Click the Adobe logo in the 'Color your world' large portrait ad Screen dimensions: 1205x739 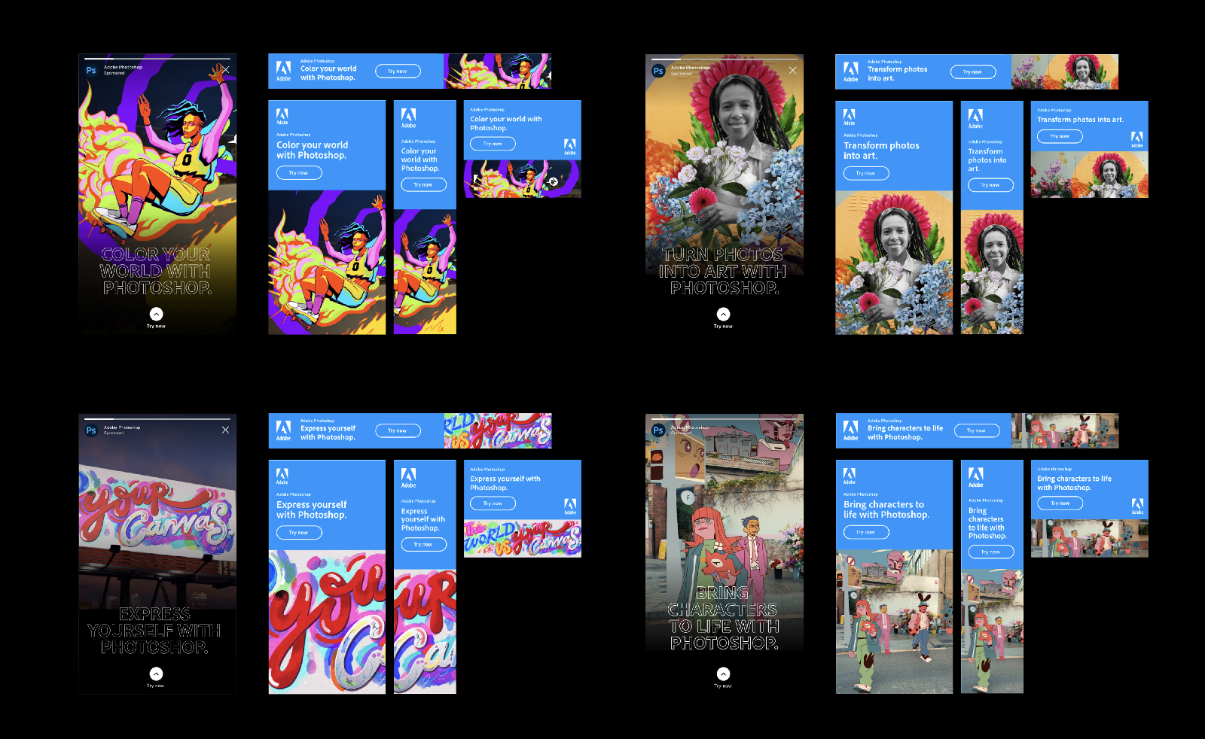pos(282,116)
